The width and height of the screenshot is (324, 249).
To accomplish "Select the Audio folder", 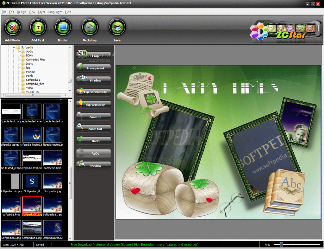I will [29, 52].
